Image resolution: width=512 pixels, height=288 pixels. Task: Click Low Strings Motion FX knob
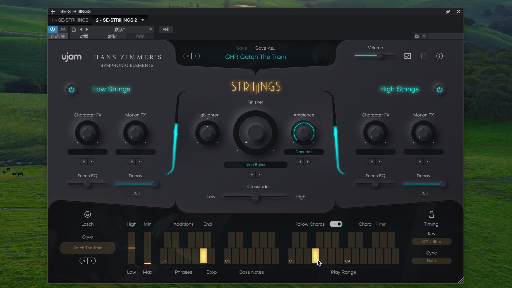click(x=135, y=133)
